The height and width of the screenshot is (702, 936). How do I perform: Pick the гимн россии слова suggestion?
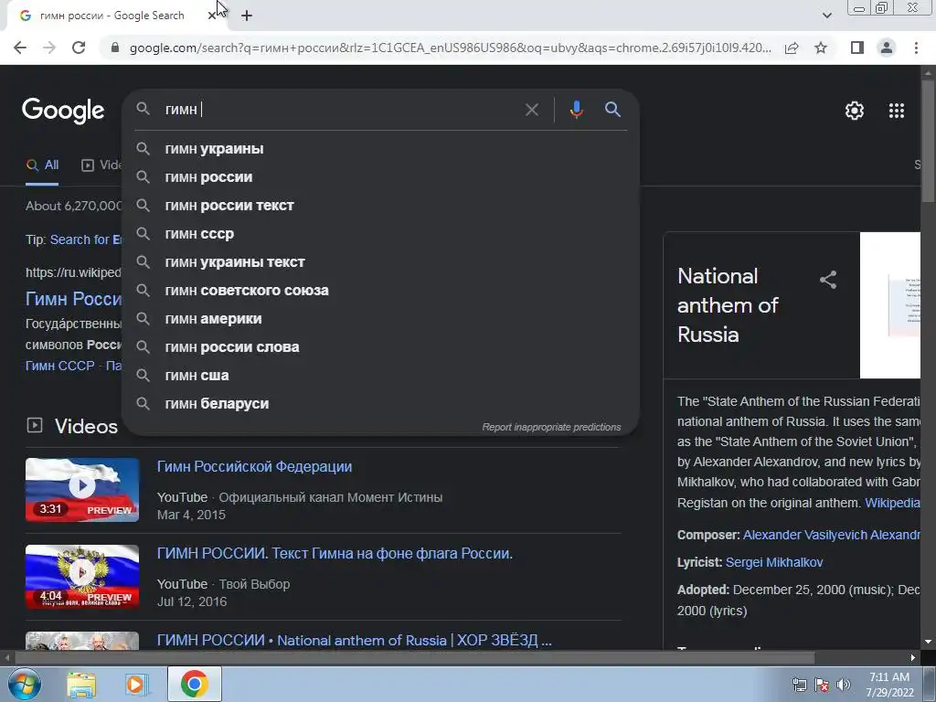380,347
